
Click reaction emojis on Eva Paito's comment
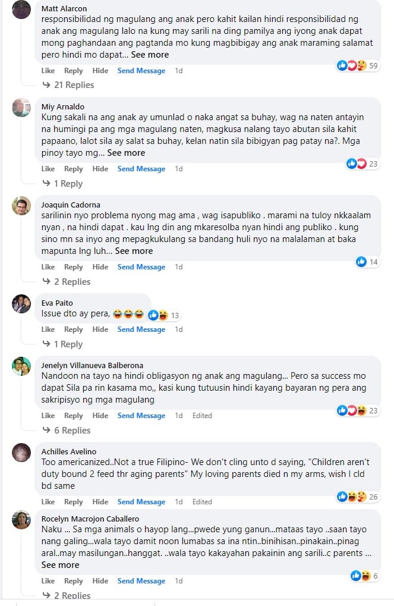pyautogui.click(x=157, y=315)
